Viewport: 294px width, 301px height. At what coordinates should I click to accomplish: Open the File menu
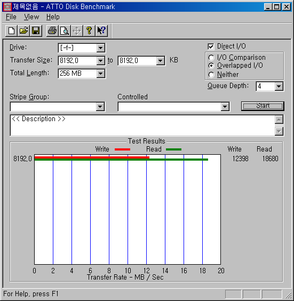[11, 17]
